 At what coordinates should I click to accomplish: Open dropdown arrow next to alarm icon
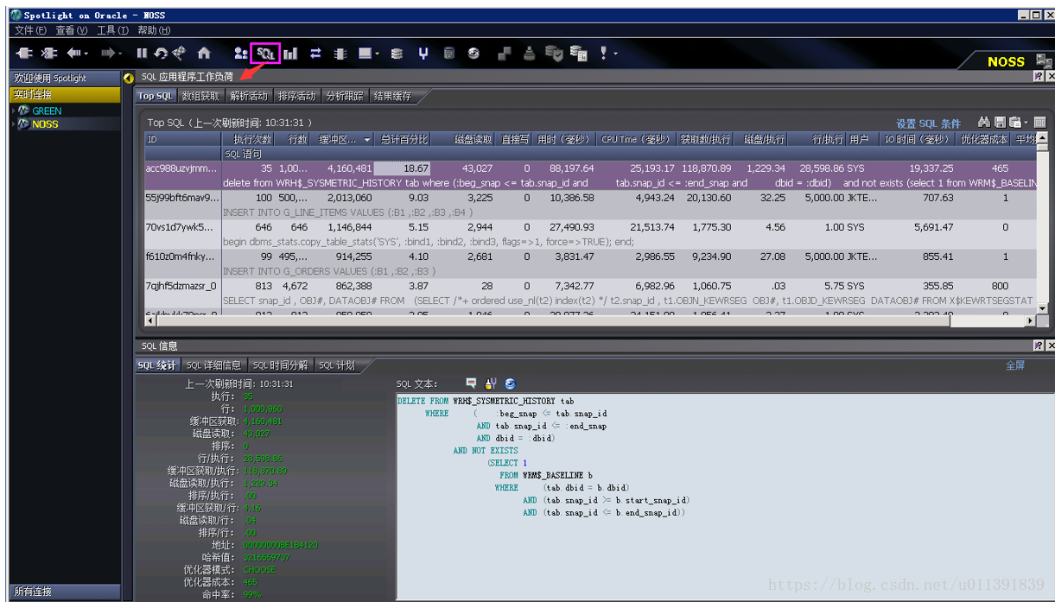615,54
